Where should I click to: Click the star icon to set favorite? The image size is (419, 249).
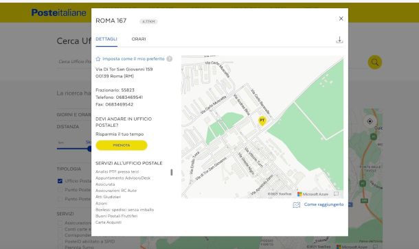[x=98, y=59]
